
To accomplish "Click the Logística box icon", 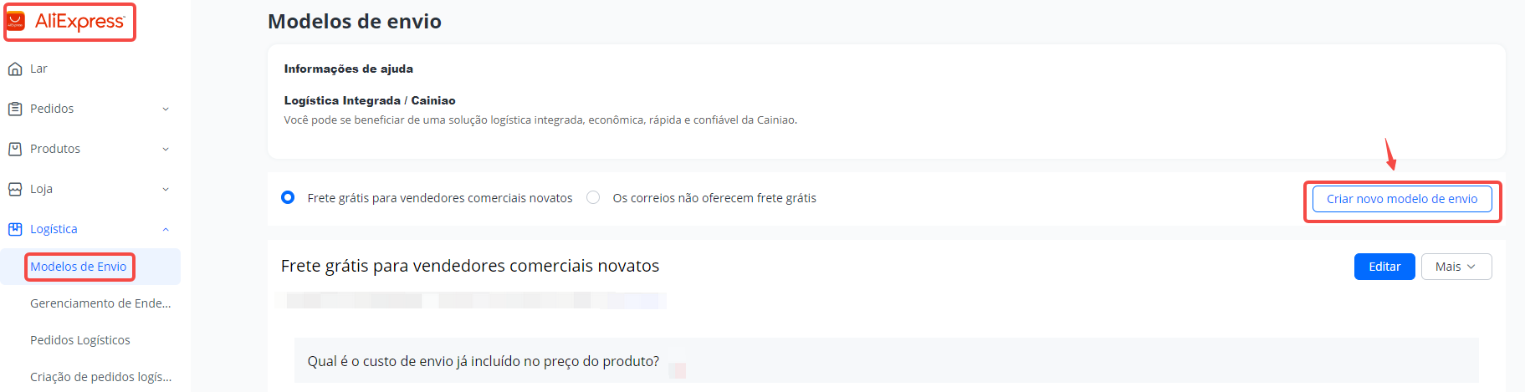I will tap(15, 229).
